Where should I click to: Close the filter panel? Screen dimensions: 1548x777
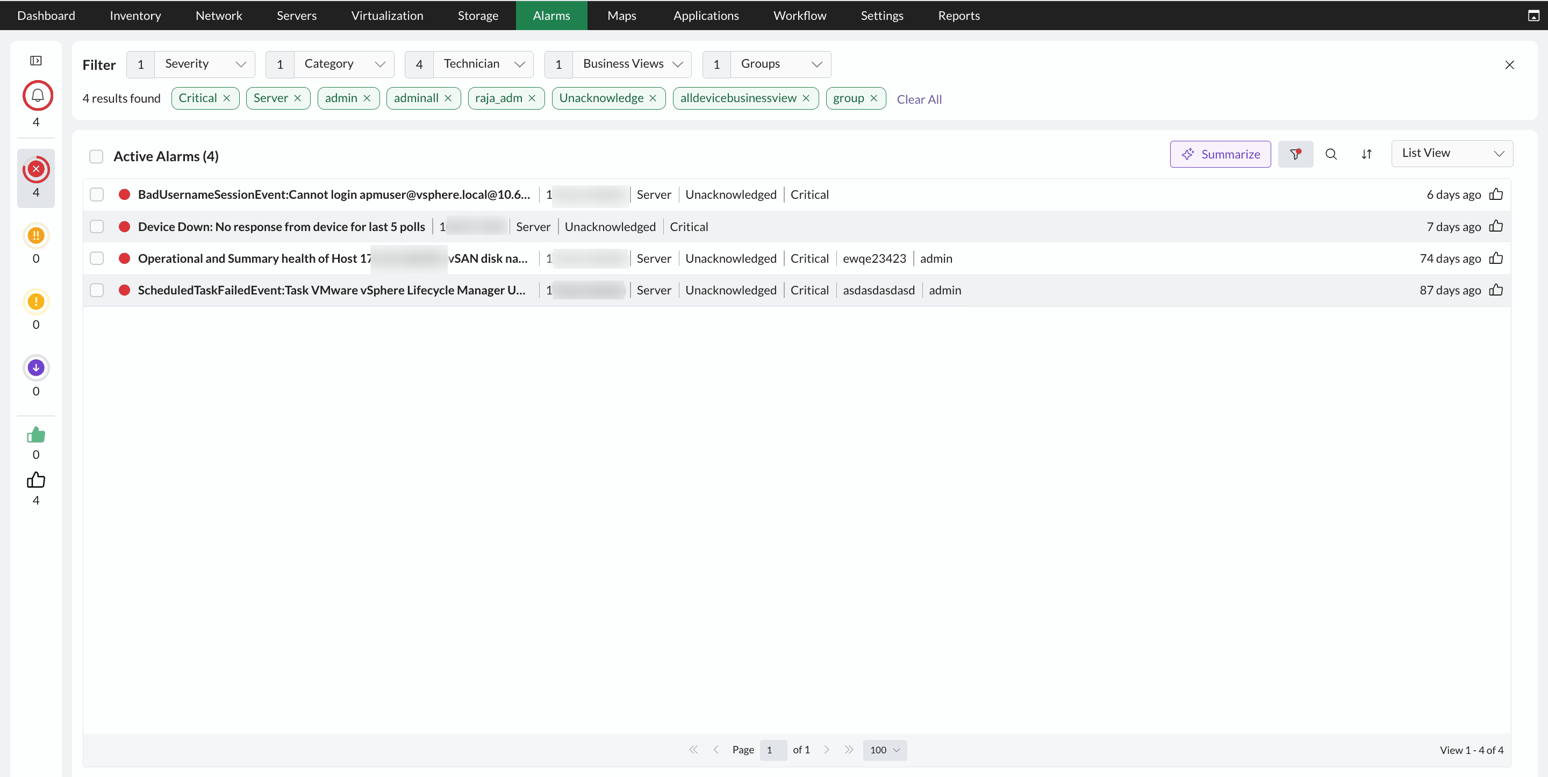1509,65
